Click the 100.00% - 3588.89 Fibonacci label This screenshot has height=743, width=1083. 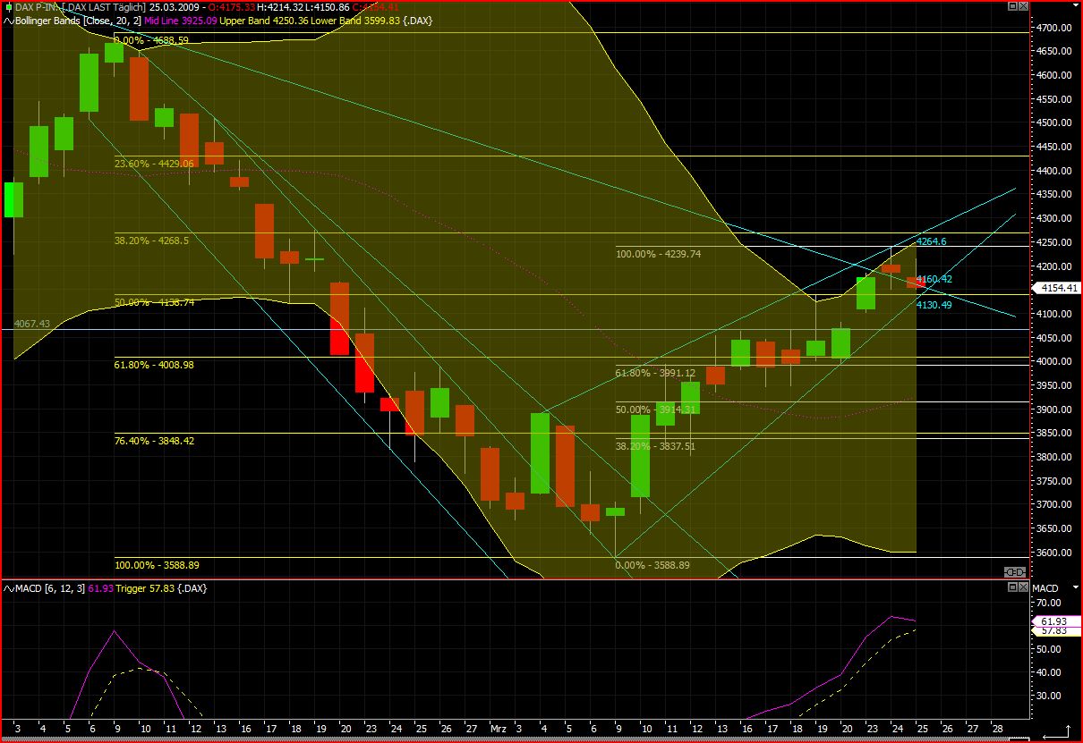point(157,565)
